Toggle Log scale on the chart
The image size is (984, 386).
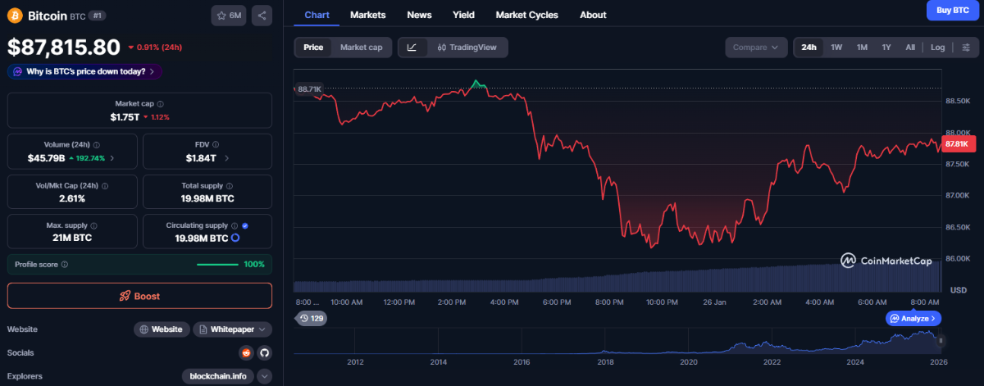point(937,48)
